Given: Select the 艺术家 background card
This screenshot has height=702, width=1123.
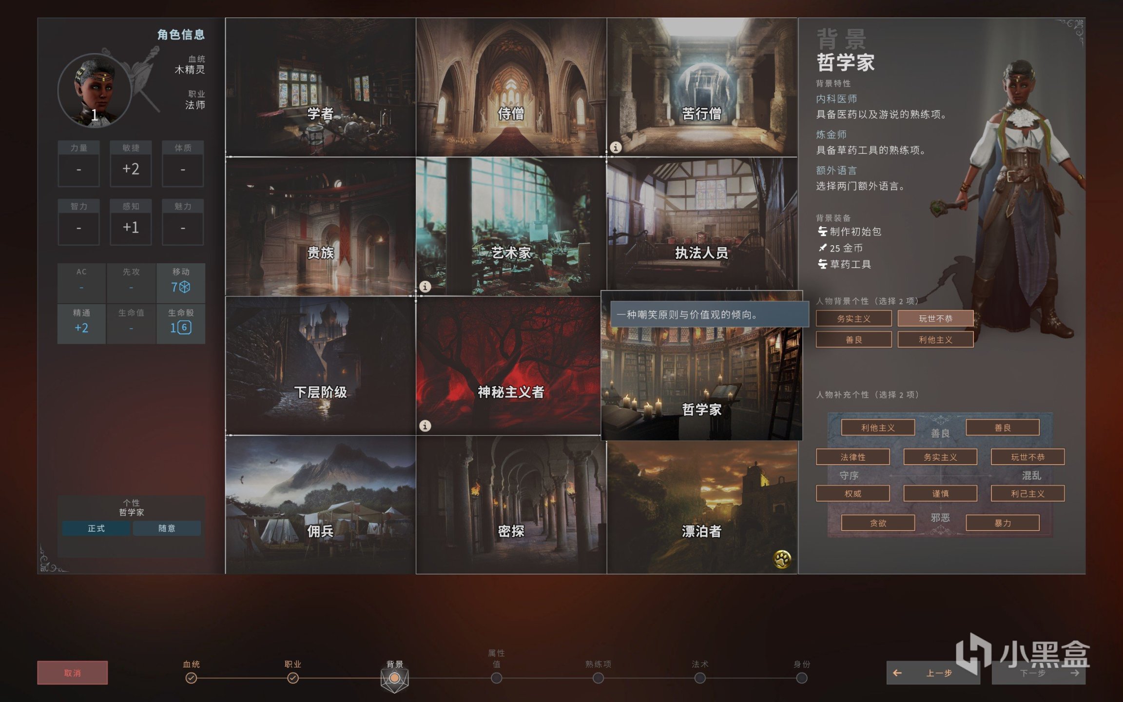Looking at the screenshot, I should pyautogui.click(x=511, y=226).
